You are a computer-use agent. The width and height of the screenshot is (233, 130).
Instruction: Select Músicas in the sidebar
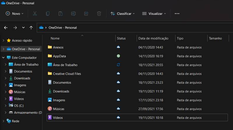click(20, 92)
